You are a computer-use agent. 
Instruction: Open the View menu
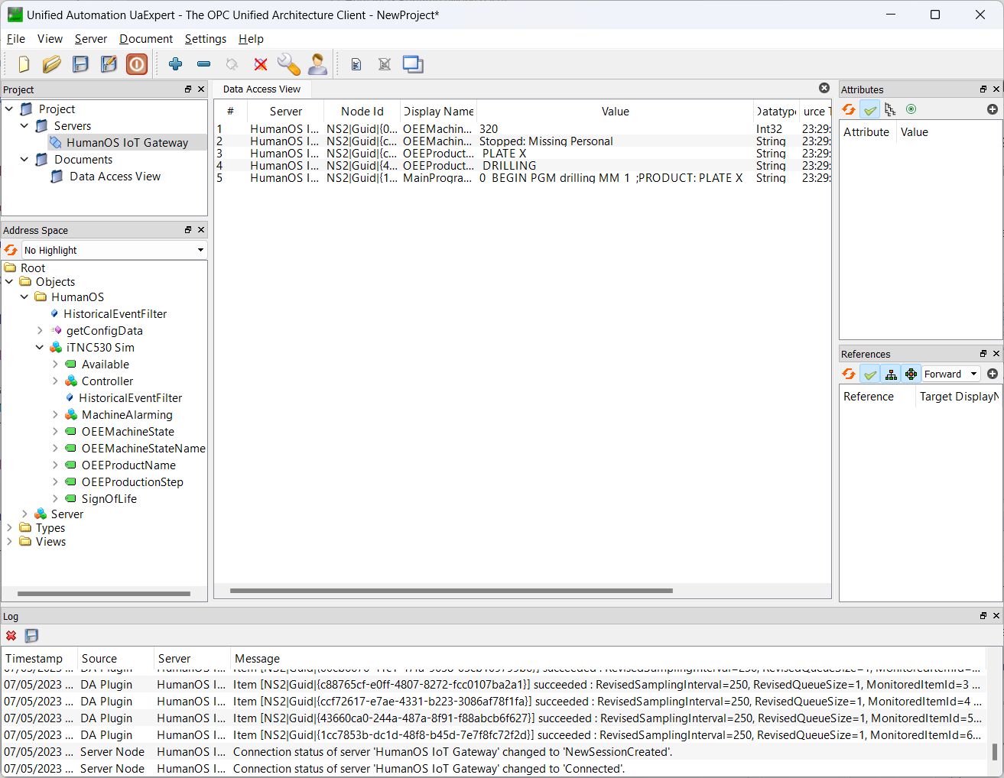tap(50, 39)
